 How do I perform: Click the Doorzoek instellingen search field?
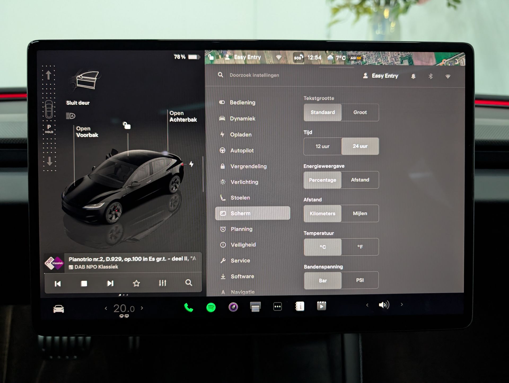pyautogui.click(x=254, y=75)
